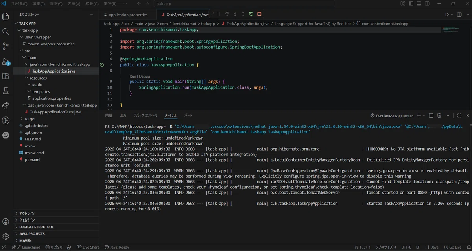Open Run and Debug view with badge
The image size is (472, 251).
[x=6, y=62]
